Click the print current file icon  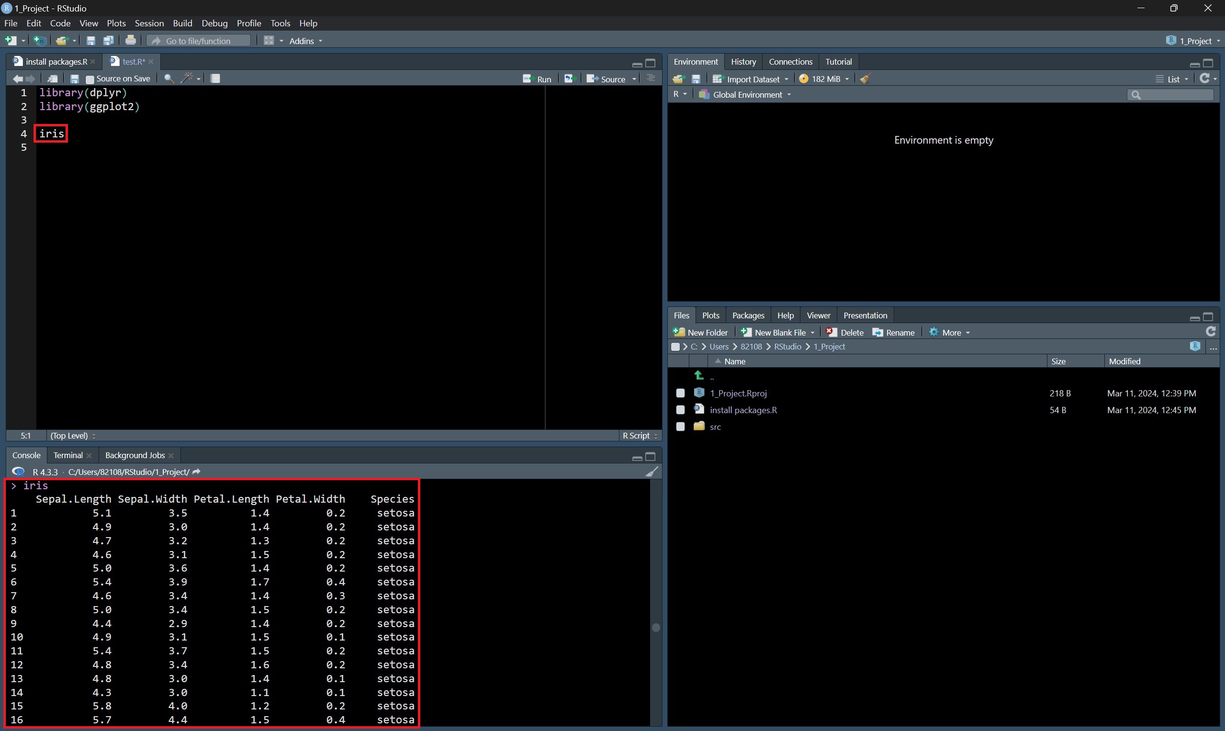tap(131, 41)
